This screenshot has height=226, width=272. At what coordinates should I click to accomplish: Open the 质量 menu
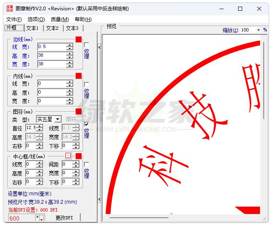tap(60, 19)
